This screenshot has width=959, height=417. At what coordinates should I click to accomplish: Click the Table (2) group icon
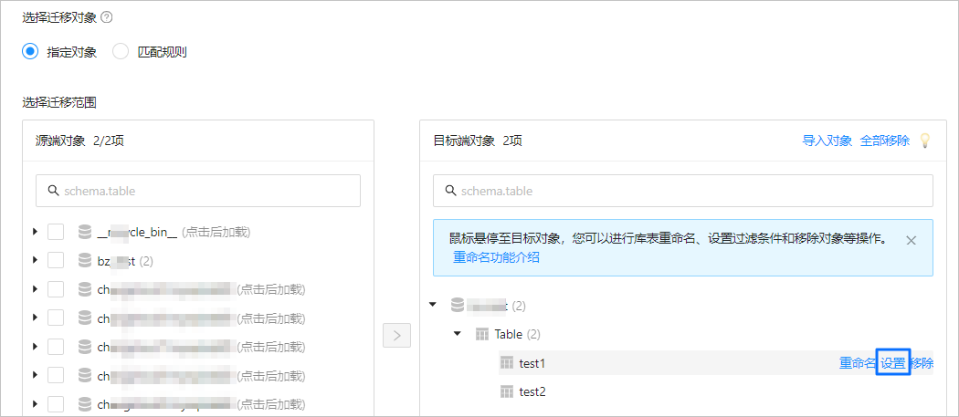482,334
